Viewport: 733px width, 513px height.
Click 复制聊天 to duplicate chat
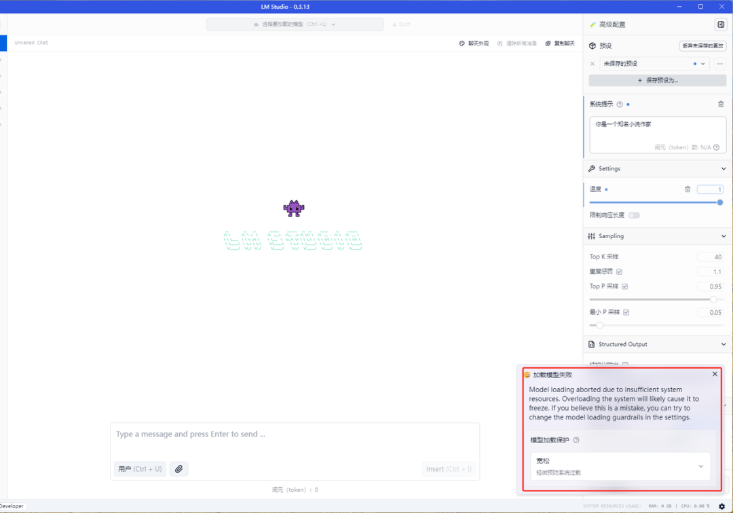[x=560, y=43]
